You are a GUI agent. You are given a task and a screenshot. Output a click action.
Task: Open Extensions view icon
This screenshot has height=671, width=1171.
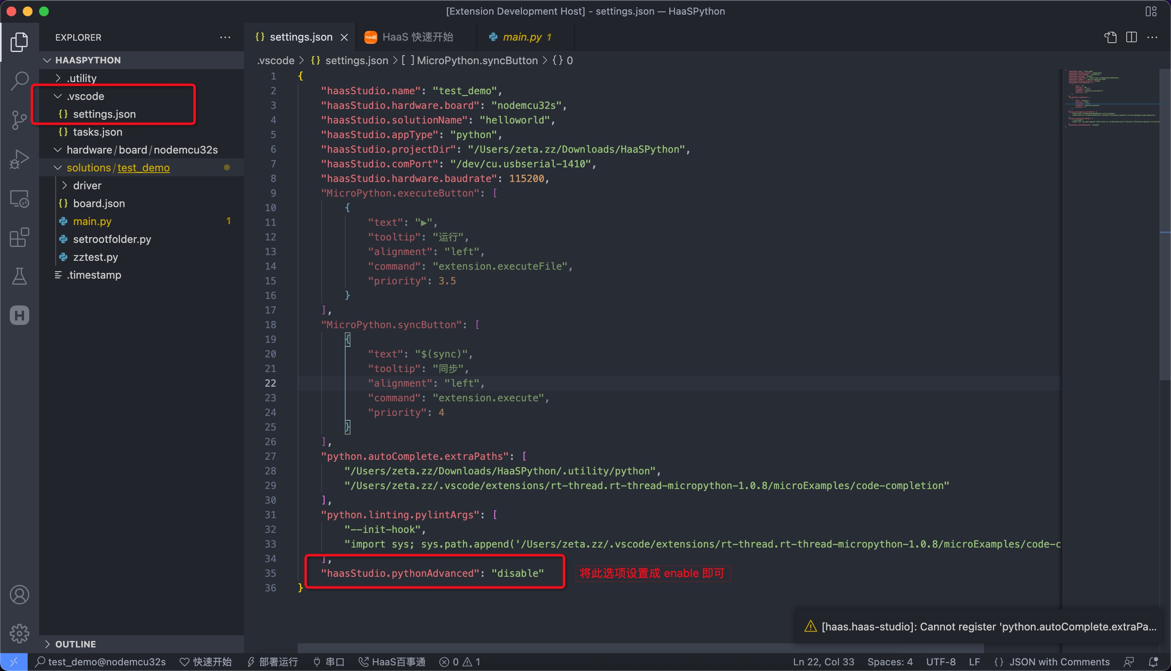pyautogui.click(x=20, y=237)
